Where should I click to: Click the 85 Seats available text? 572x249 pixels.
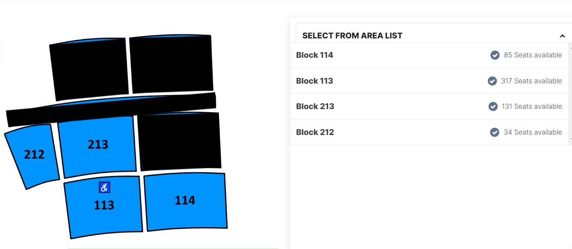[x=533, y=55]
